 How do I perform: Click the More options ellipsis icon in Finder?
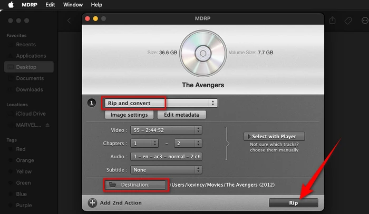point(365,21)
